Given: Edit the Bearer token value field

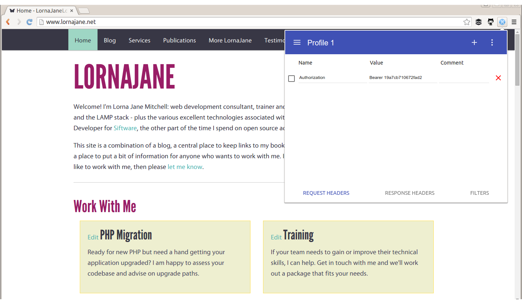Looking at the screenshot, I should (403, 78).
